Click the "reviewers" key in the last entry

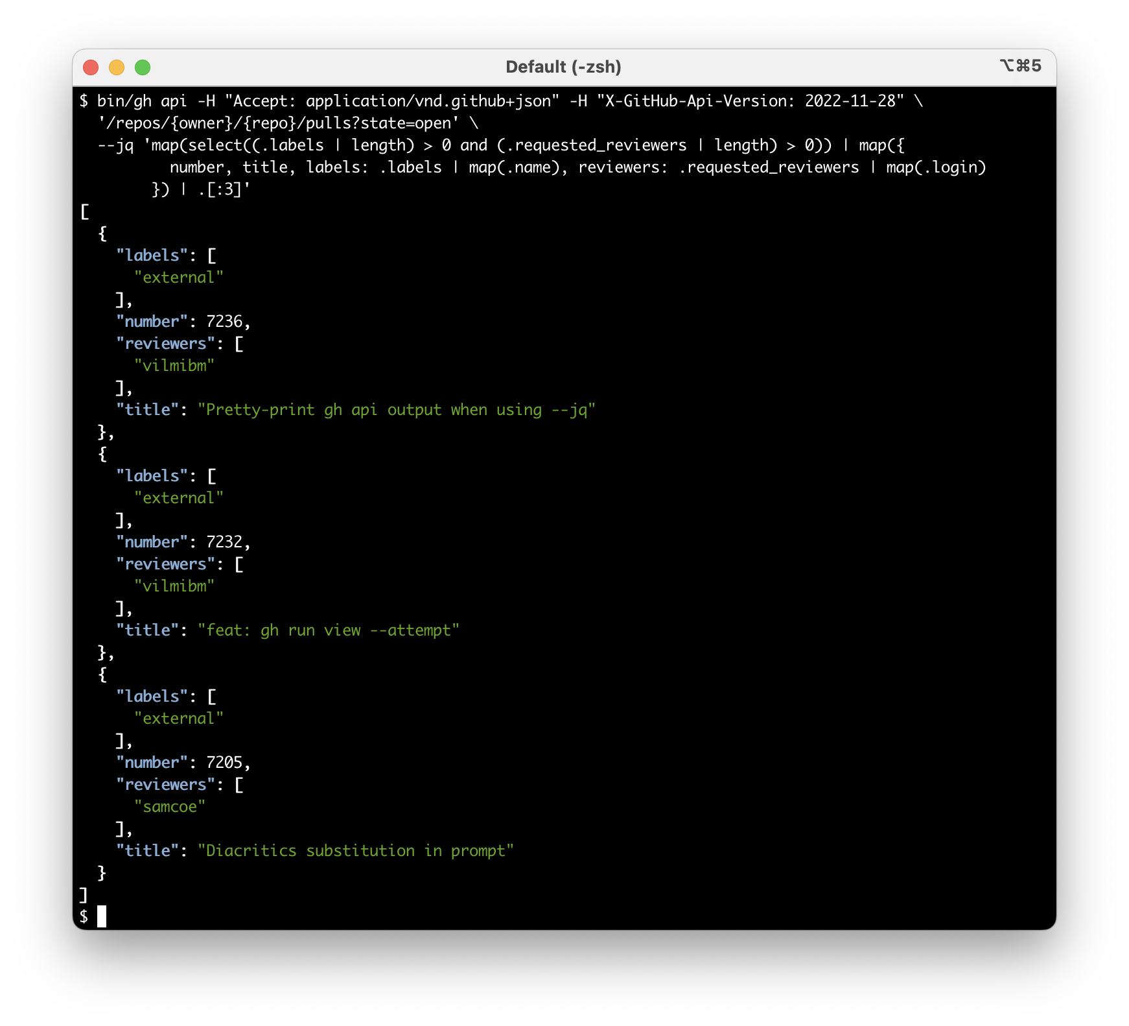pos(165,785)
